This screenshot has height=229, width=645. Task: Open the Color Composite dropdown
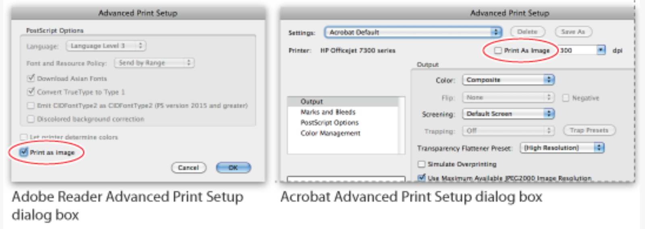[508, 80]
